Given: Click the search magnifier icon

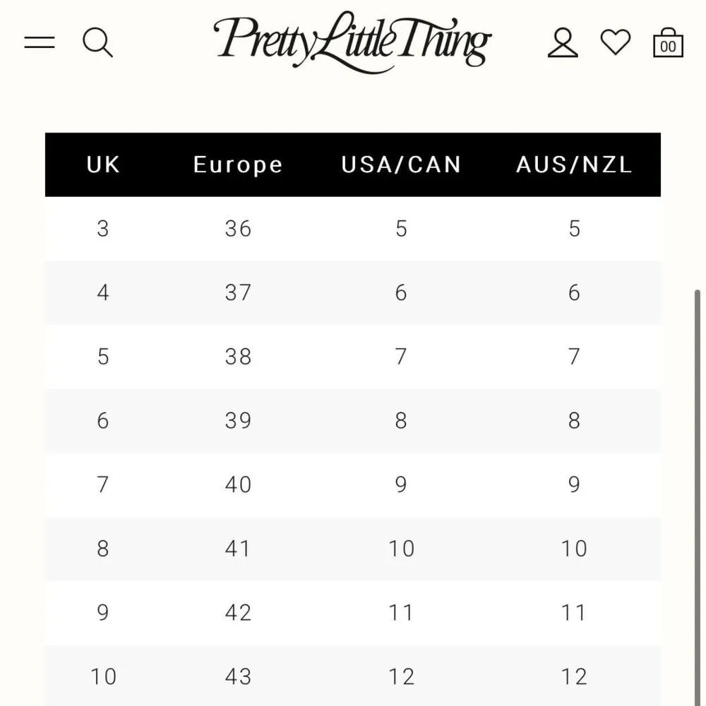Looking at the screenshot, I should click(97, 42).
